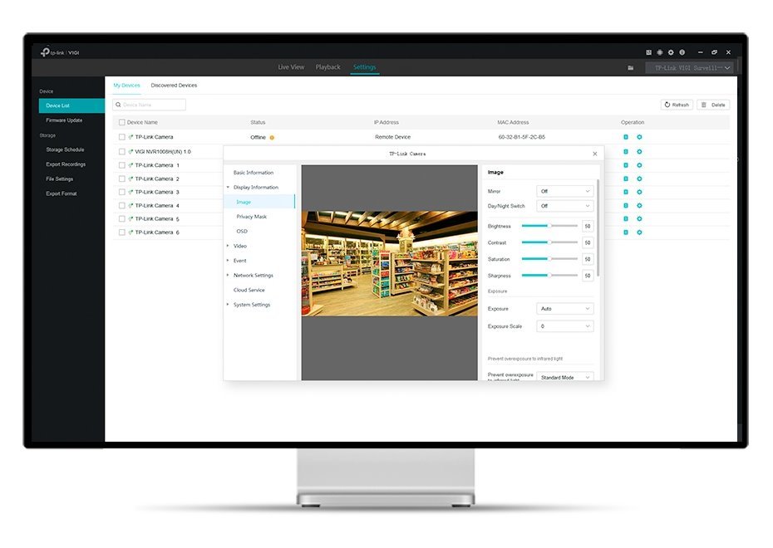Viewport: 773px width, 548px height.
Task: Select the VIGI NVR1008H(UN) 1.0 checkbox
Action: [122, 152]
